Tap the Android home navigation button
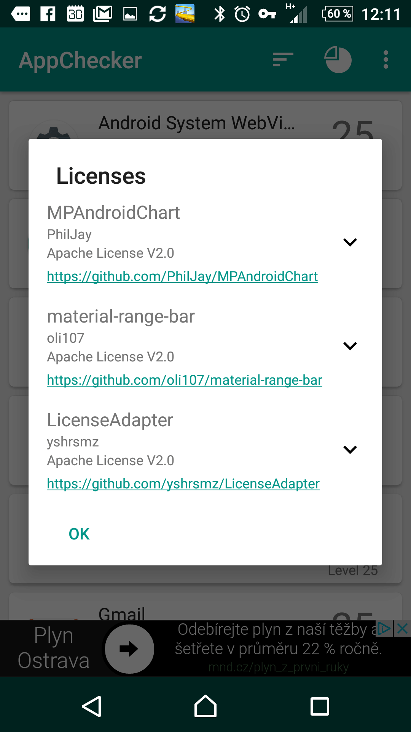Image resolution: width=411 pixels, height=732 pixels. 205,706
